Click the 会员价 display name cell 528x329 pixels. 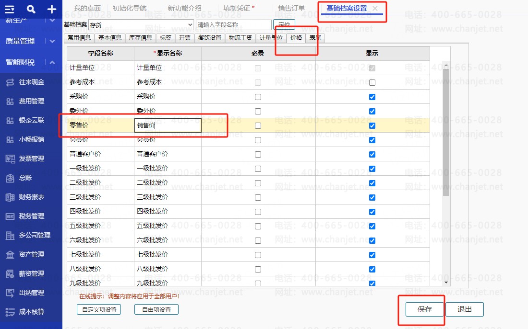point(168,140)
